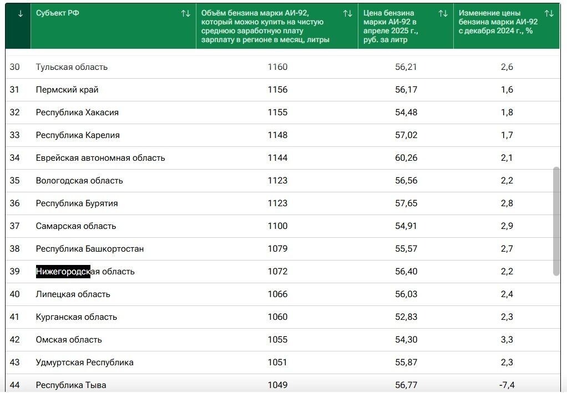This screenshot has height=393, width=567.
Task: Click the rank column down-arrow sort icon
Action: click(21, 14)
